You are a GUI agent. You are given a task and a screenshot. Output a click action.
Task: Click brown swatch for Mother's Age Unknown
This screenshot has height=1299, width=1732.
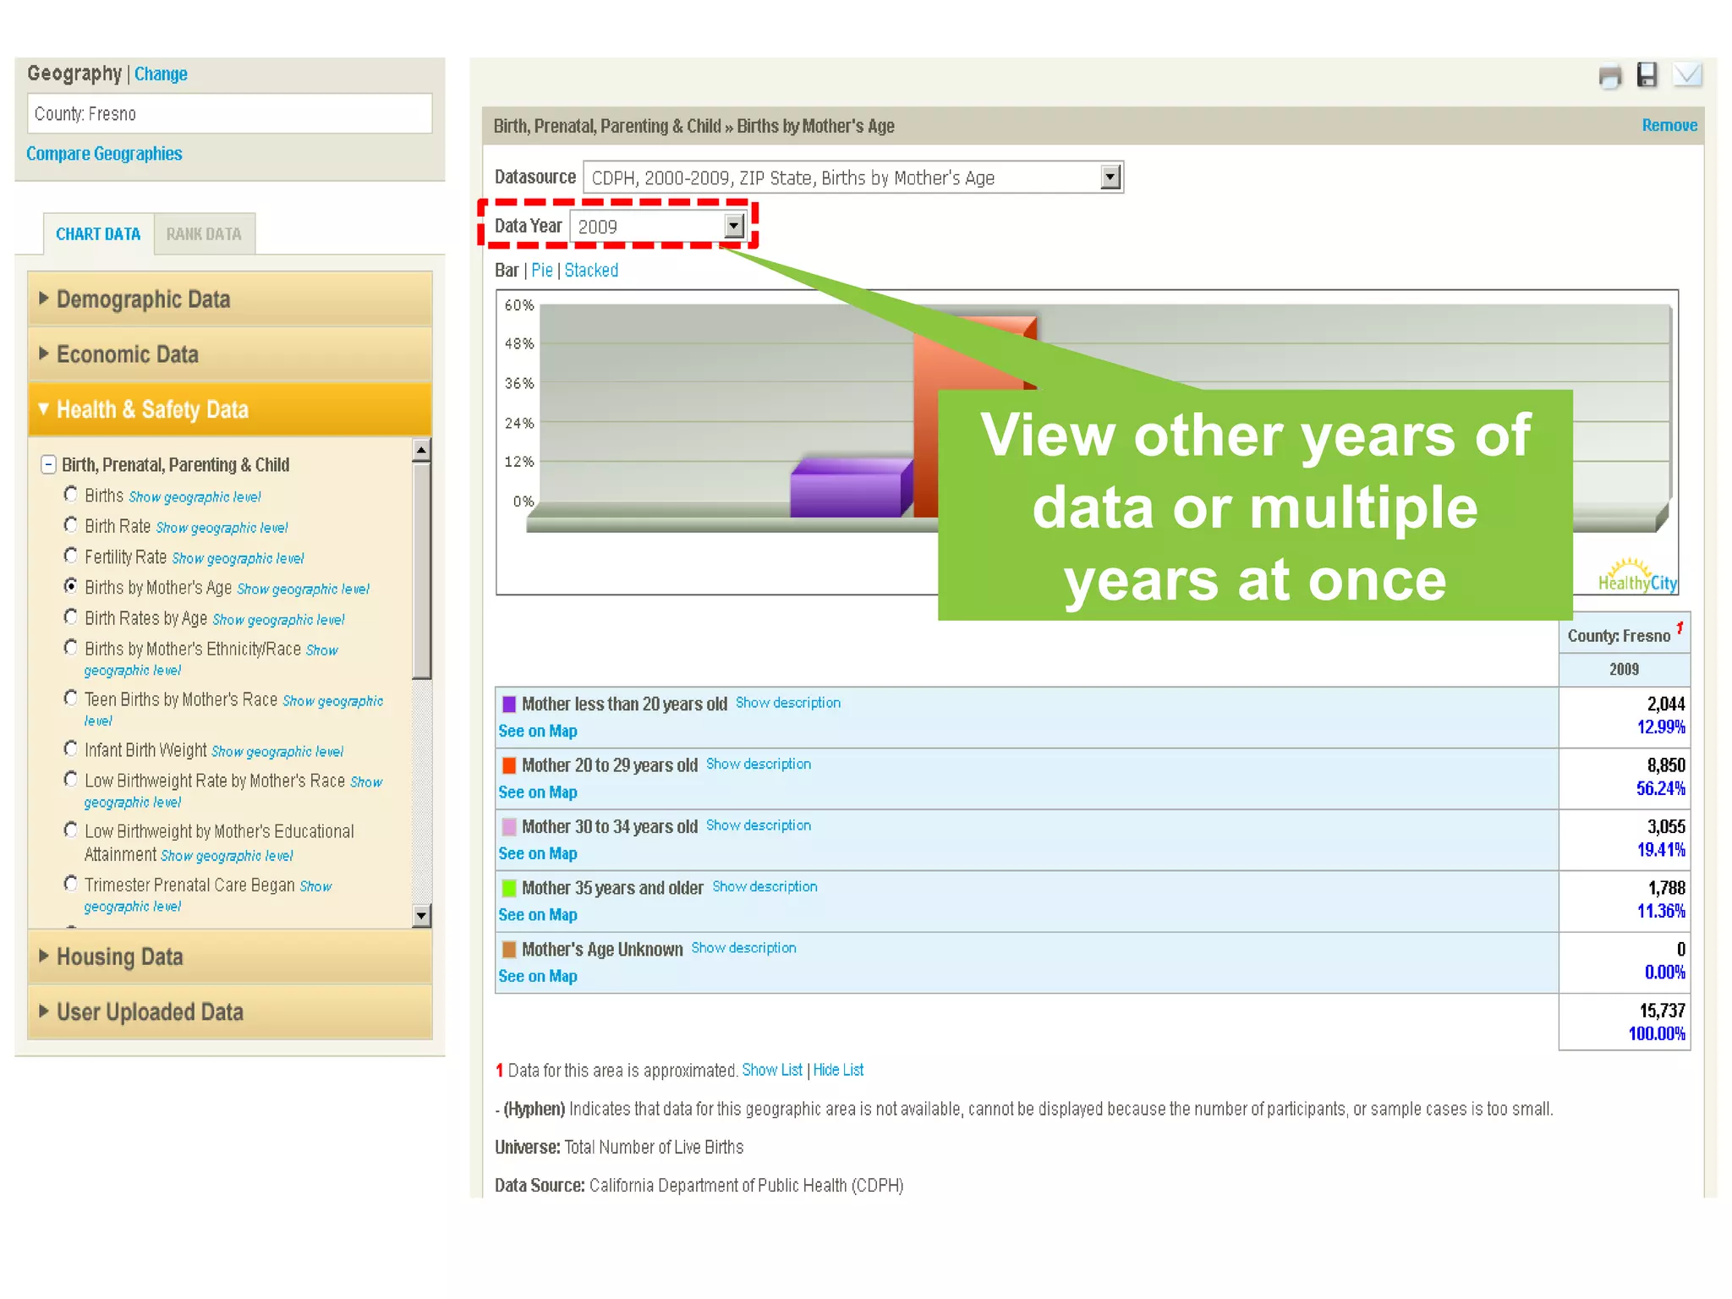[509, 949]
